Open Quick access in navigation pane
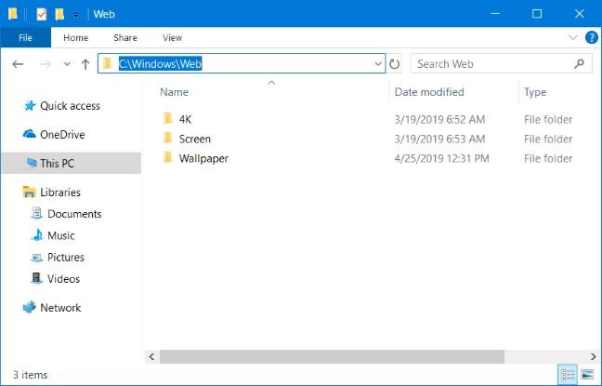Image resolution: width=602 pixels, height=386 pixels. [70, 106]
